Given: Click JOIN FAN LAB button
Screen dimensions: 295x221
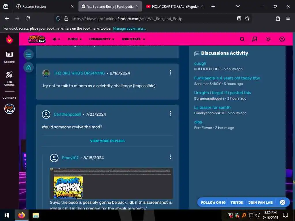Looking at the screenshot, I should (260, 202).
